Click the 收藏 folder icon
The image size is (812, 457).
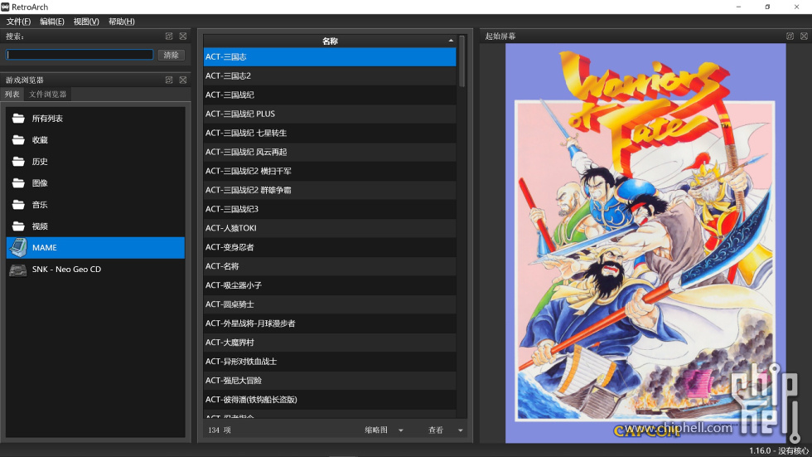click(18, 140)
